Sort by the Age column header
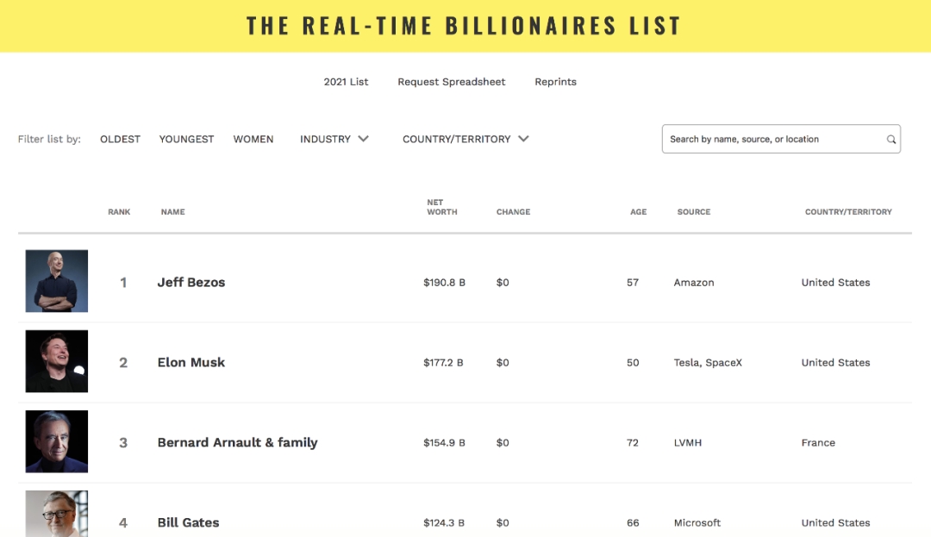931x537 pixels. [638, 212]
